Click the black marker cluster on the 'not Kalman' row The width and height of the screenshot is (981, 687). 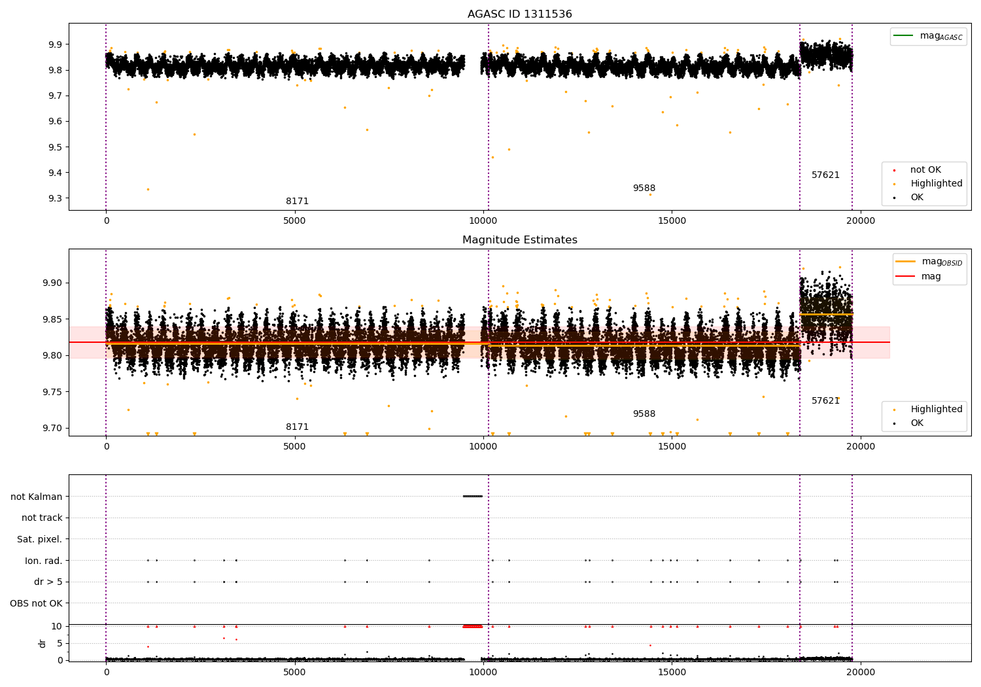(x=472, y=496)
